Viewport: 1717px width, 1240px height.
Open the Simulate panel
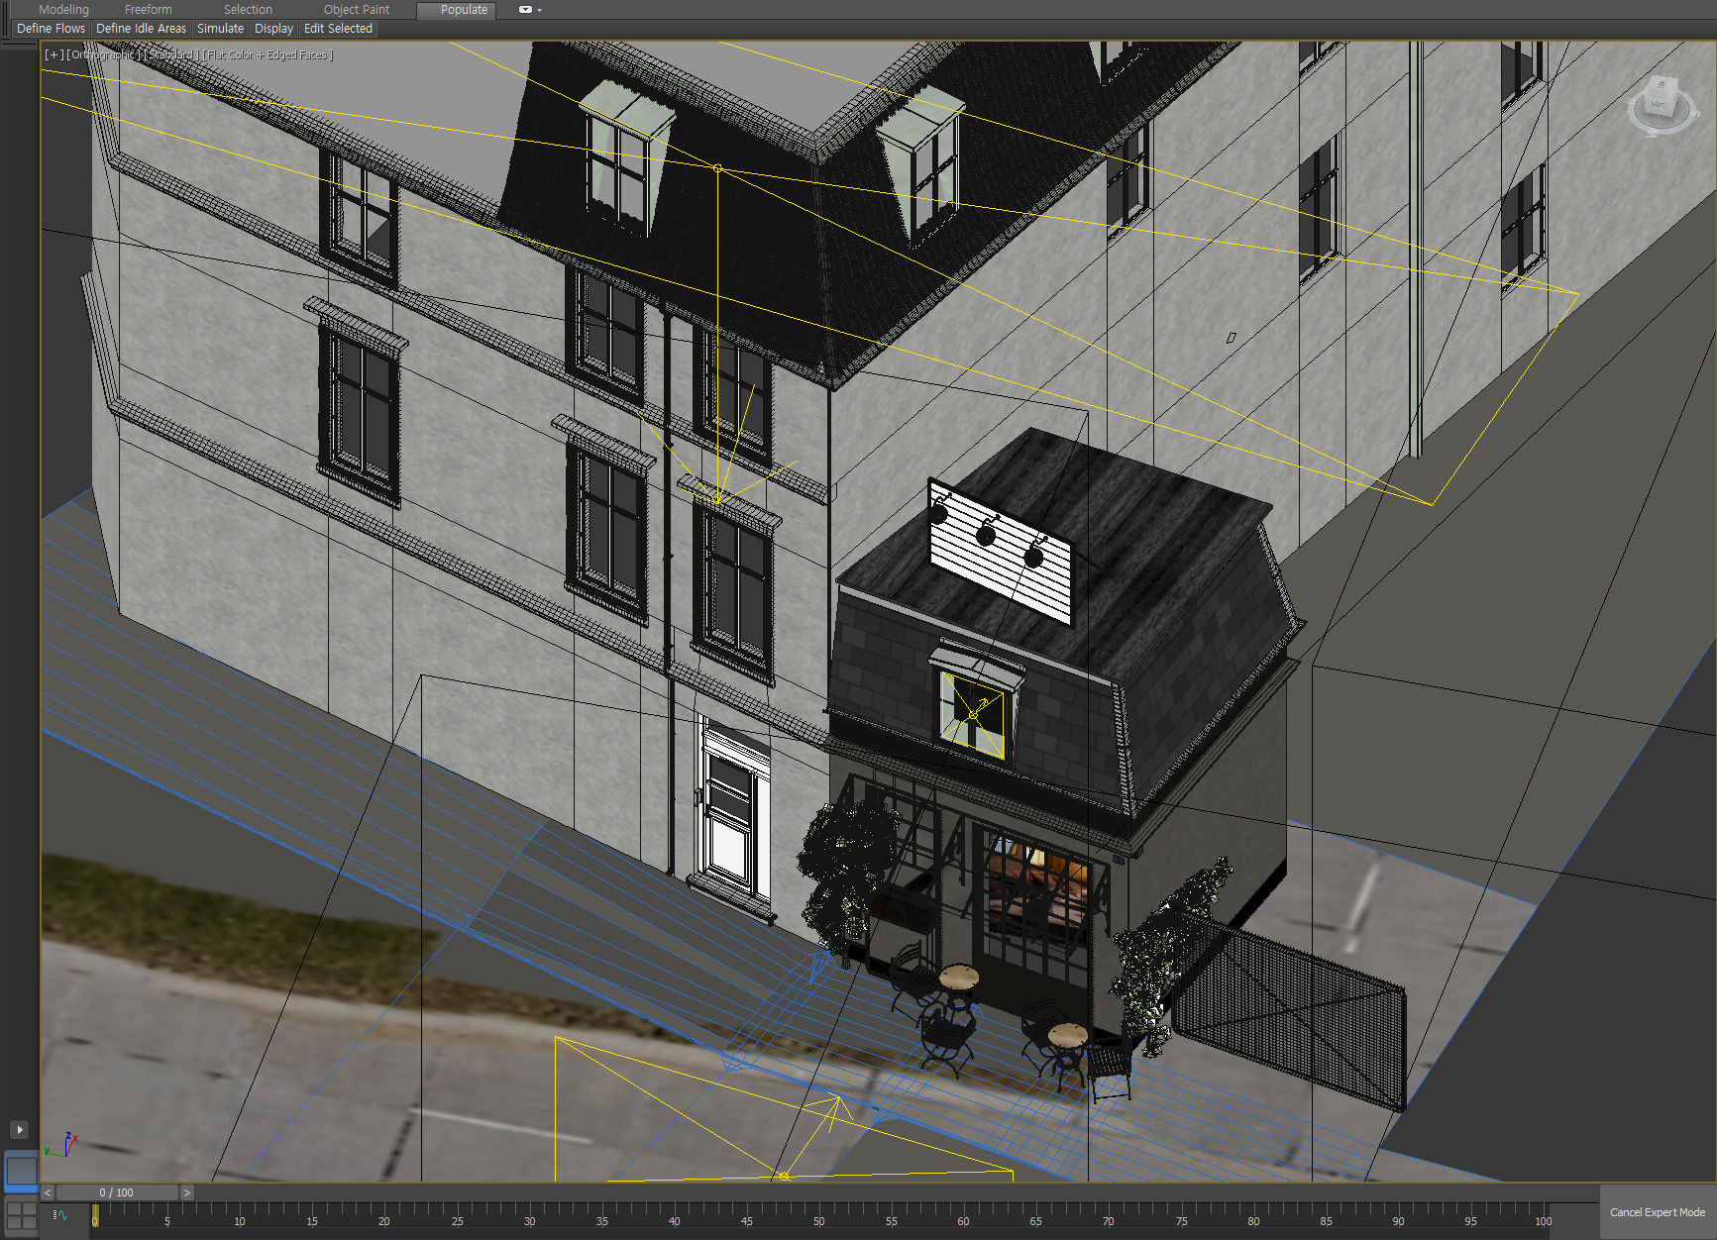coord(220,29)
